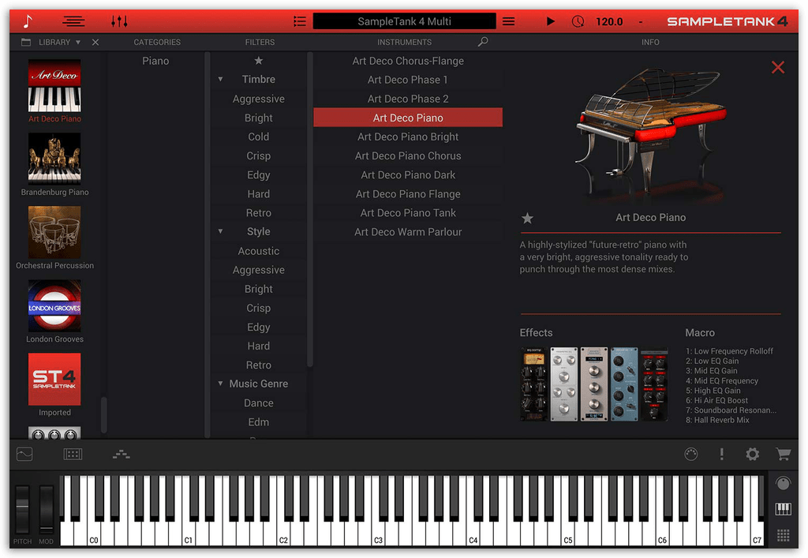Open the waveform edit view icon
The width and height of the screenshot is (808, 558).
pos(24,454)
